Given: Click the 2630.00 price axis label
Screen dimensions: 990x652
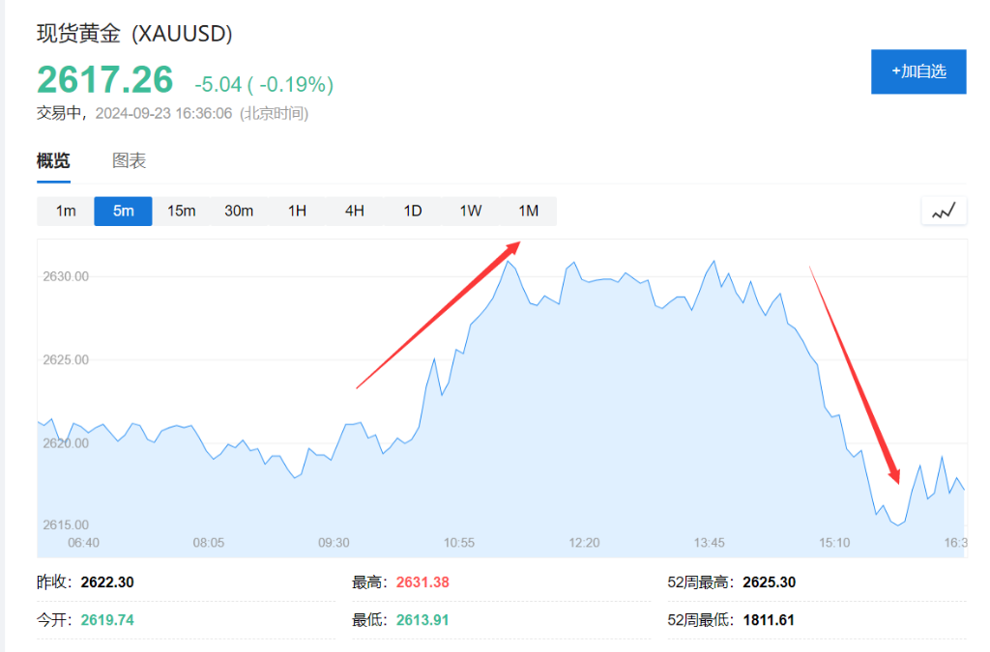Looking at the screenshot, I should click(x=66, y=276).
